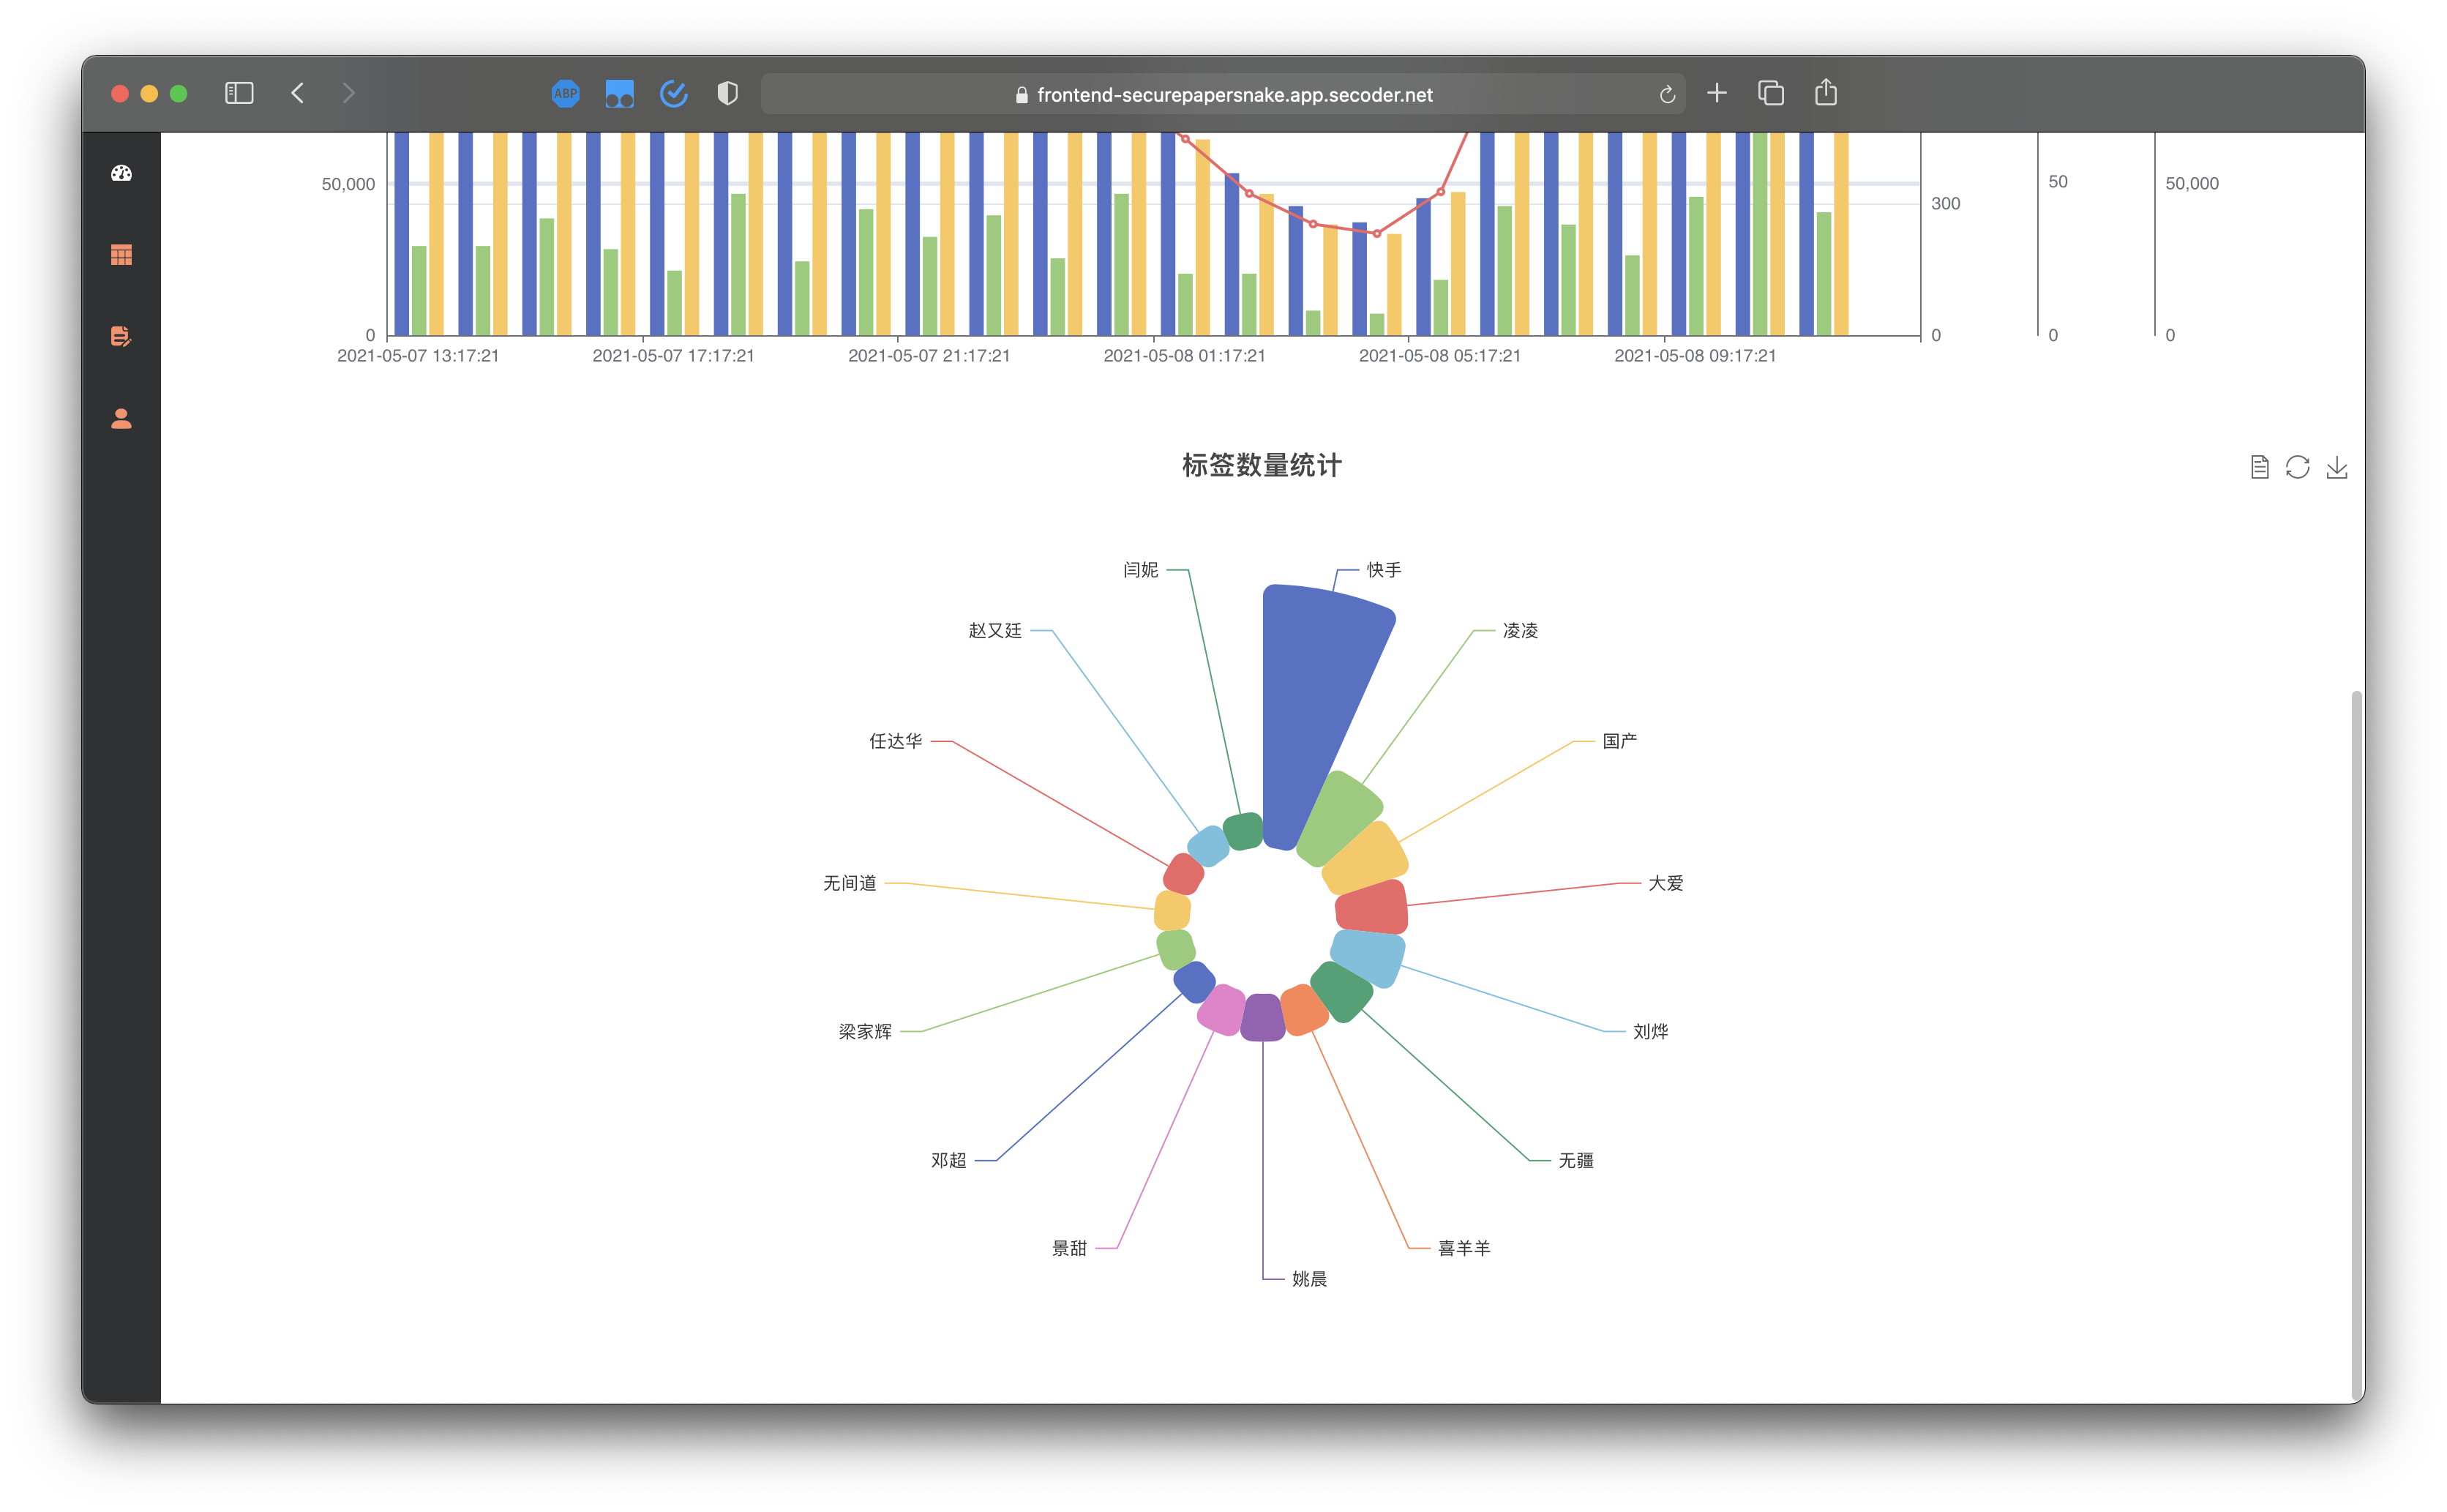Image resolution: width=2447 pixels, height=1512 pixels.
Task: Click the shield privacy extension icon
Action: (x=727, y=93)
